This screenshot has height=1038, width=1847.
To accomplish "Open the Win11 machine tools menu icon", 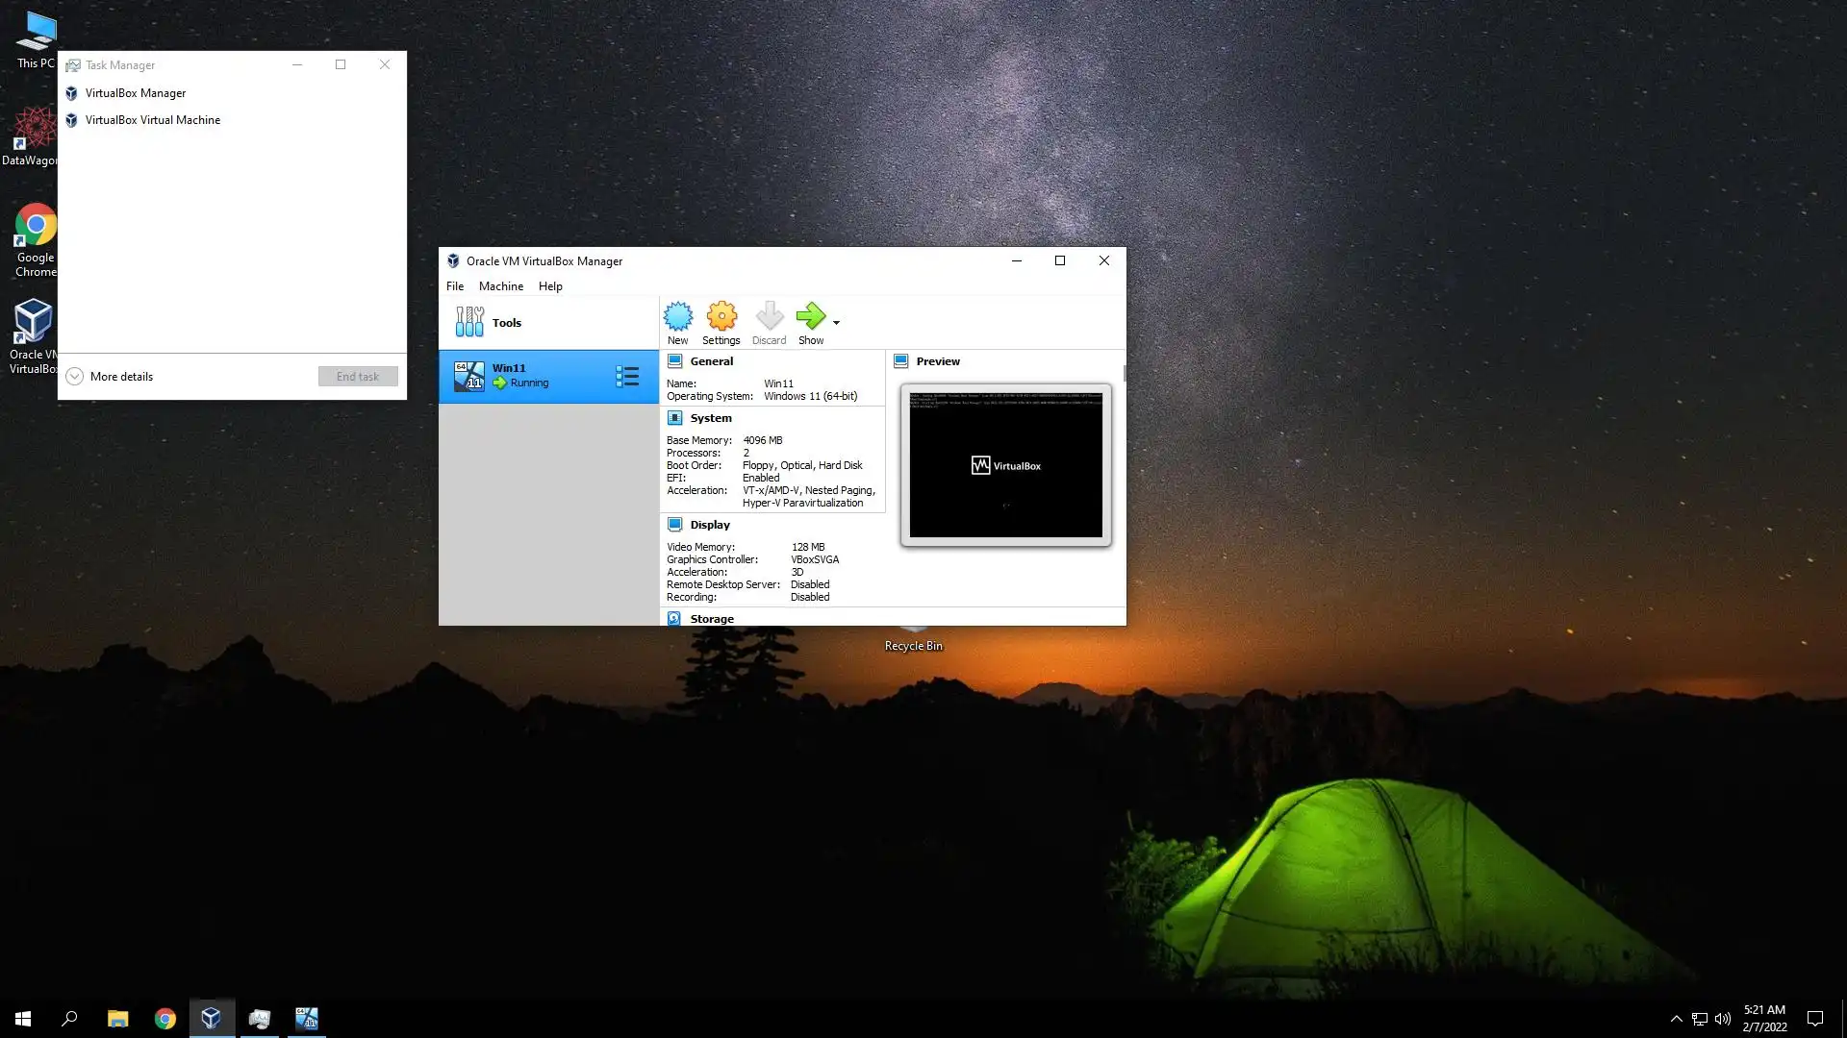I will [x=627, y=376].
